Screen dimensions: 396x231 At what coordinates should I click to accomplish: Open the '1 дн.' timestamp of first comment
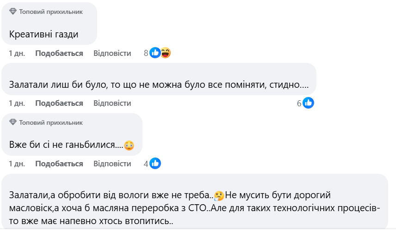click(x=17, y=53)
